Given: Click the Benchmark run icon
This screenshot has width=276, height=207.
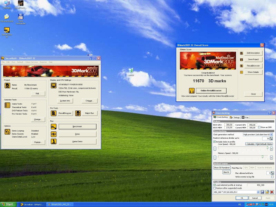Looking at the screenshot, I should (x=54, y=127).
